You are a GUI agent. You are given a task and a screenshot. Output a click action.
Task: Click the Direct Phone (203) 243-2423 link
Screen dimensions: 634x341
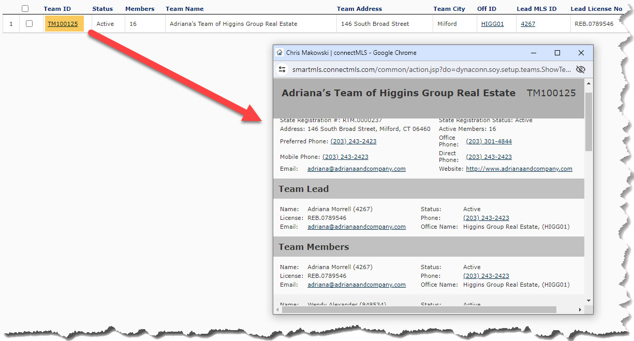(489, 157)
